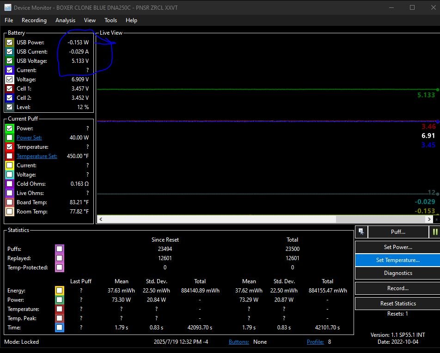The height and width of the screenshot is (353, 440).
Task: Open the Recording menu
Action: pos(34,20)
